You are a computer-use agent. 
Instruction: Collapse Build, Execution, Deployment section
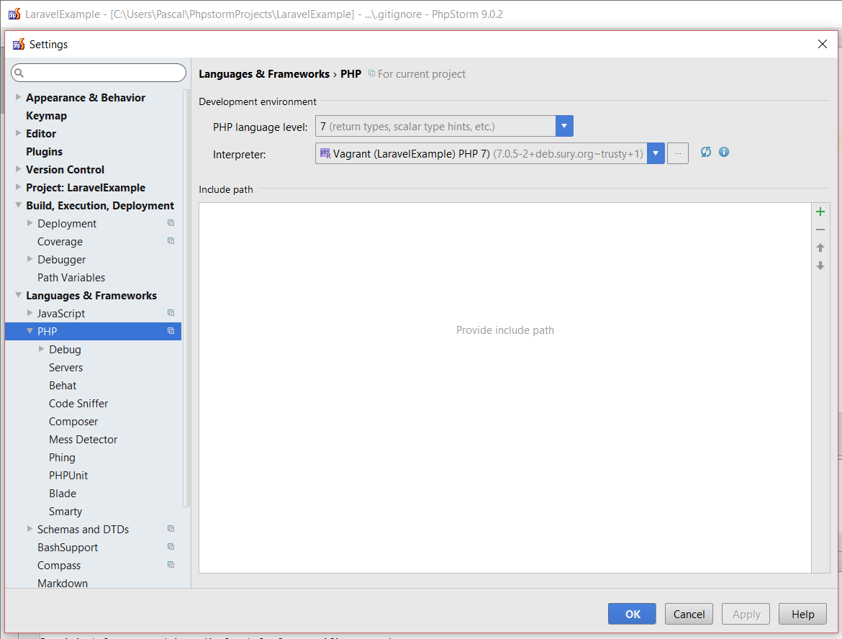click(x=18, y=205)
